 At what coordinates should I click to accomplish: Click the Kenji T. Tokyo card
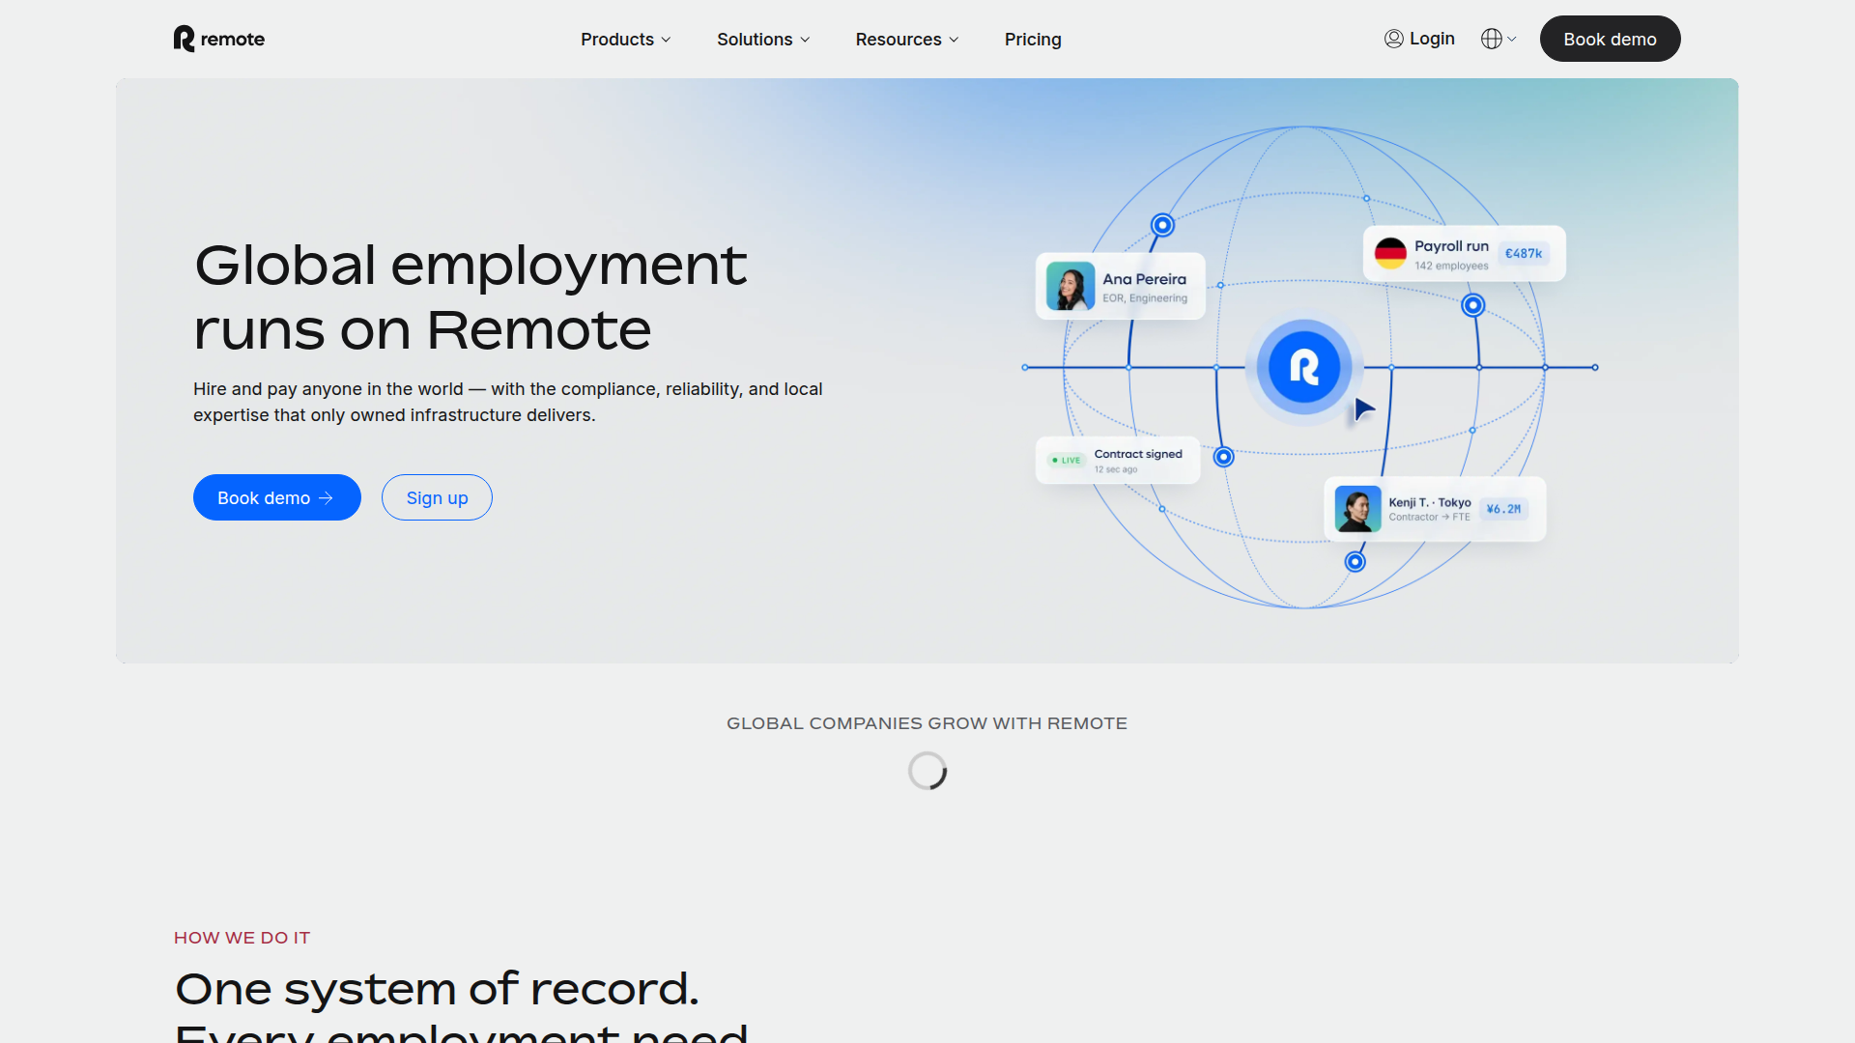1435,509
